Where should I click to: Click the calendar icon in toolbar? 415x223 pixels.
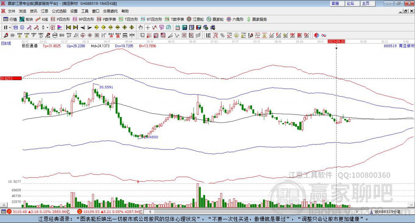tap(178, 28)
